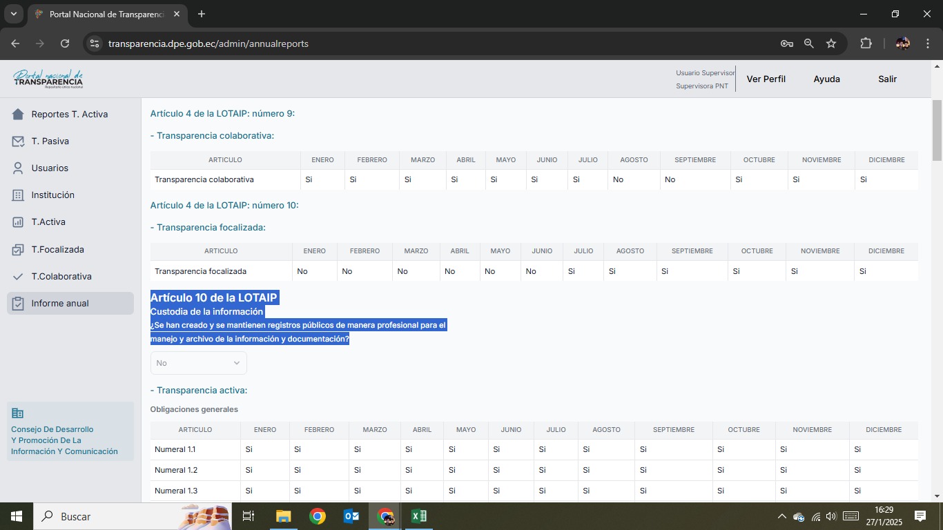943x530 pixels.
Task: Click the chart icon for T.Activa
Action: (x=18, y=222)
